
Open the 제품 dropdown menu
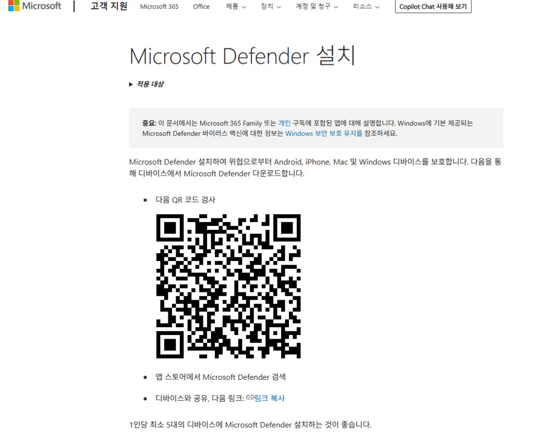(235, 7)
